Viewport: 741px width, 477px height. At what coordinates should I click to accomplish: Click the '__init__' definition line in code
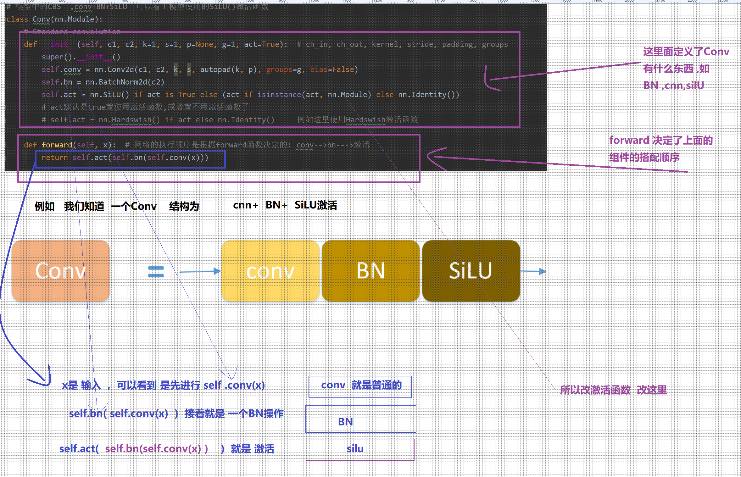click(156, 44)
